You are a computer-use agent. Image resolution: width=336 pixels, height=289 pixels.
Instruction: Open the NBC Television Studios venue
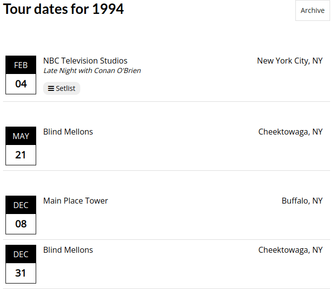[85, 61]
